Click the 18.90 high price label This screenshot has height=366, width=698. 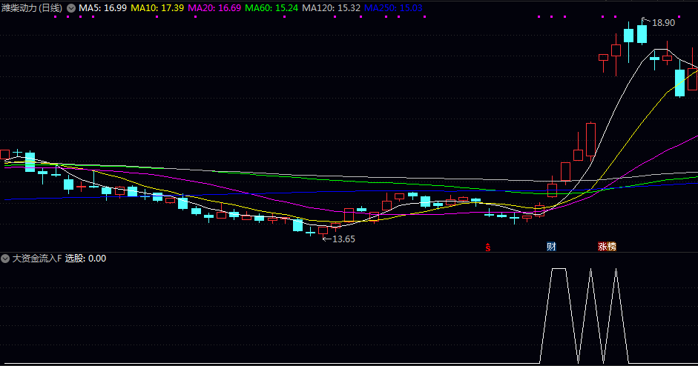663,23
